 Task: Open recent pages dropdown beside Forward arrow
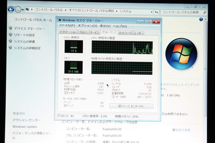click(23, 10)
